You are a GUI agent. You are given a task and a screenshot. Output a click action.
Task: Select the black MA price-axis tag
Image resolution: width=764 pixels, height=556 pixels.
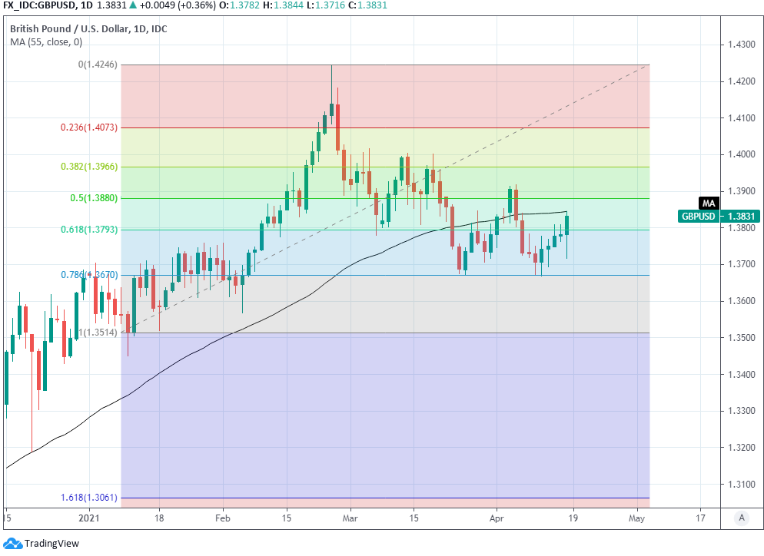[708, 203]
